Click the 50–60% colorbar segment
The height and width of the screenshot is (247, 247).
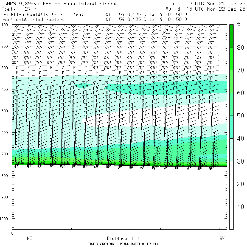(x=232, y=104)
